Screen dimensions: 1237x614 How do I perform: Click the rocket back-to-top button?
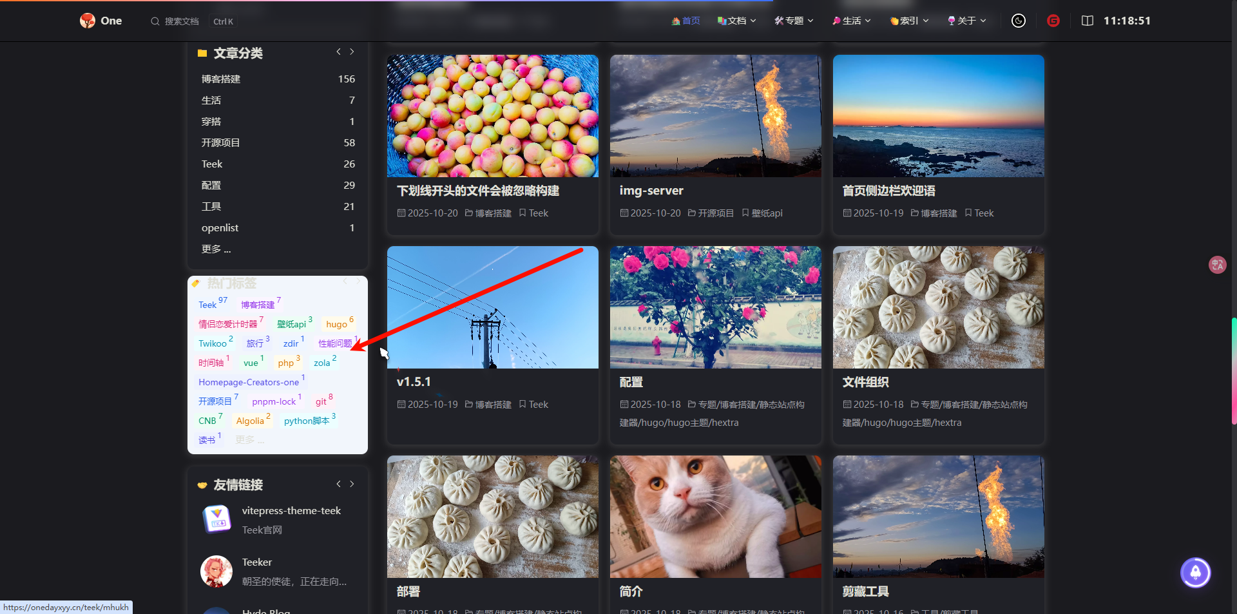click(x=1195, y=573)
